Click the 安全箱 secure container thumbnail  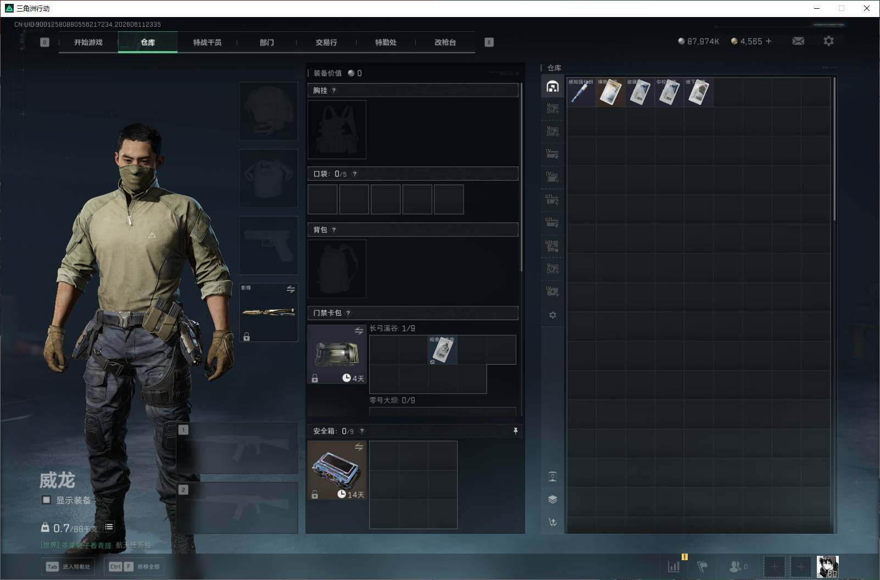[x=337, y=470]
